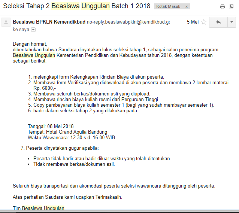Click bullet 'Tidak membawa berkas/dokumen asli.'
The height and width of the screenshot is (213, 239).
74,164
